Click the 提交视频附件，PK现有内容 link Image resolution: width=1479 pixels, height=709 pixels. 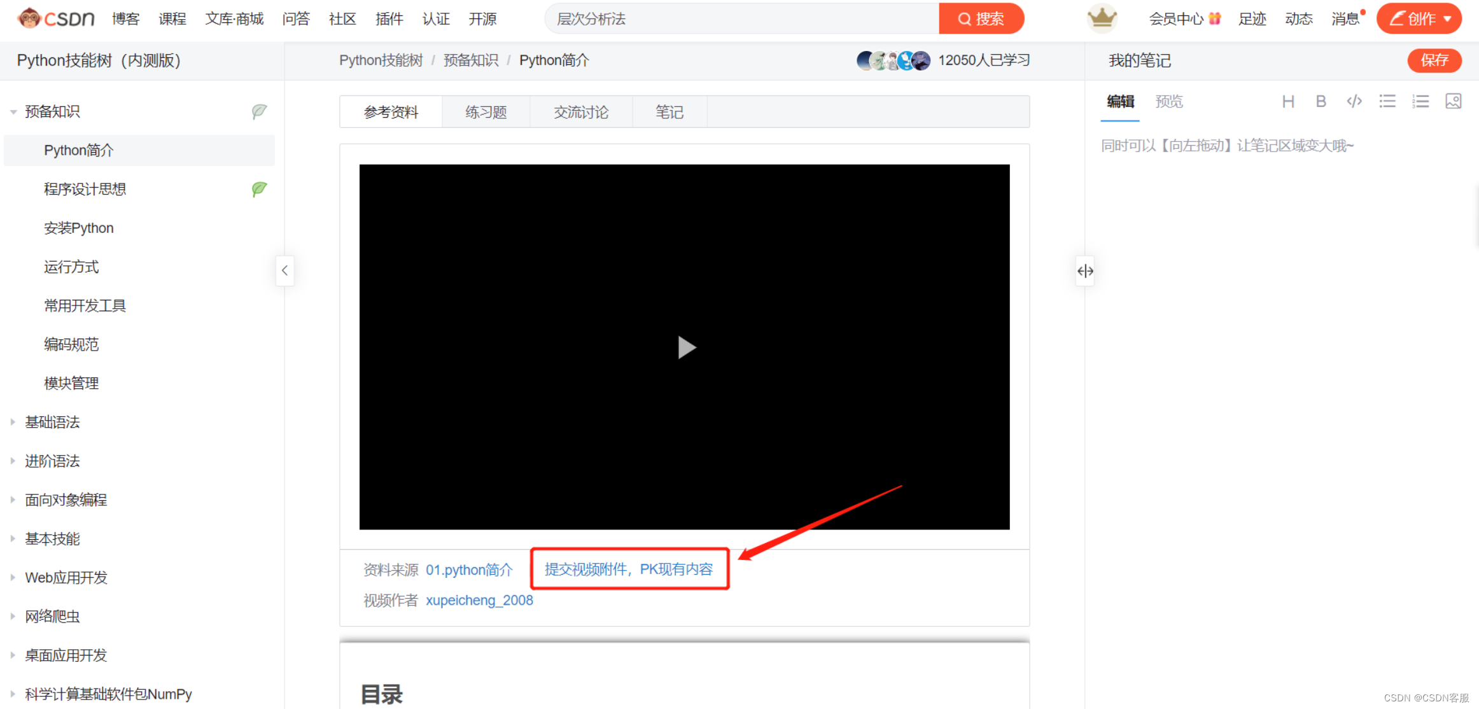628,569
